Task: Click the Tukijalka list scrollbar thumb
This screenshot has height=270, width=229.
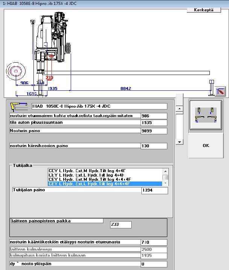Action: click(165, 177)
